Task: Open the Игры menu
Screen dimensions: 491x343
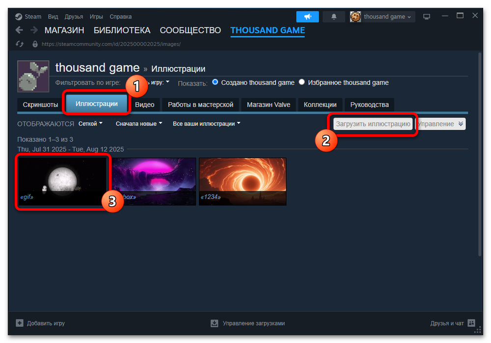Action: [x=96, y=17]
